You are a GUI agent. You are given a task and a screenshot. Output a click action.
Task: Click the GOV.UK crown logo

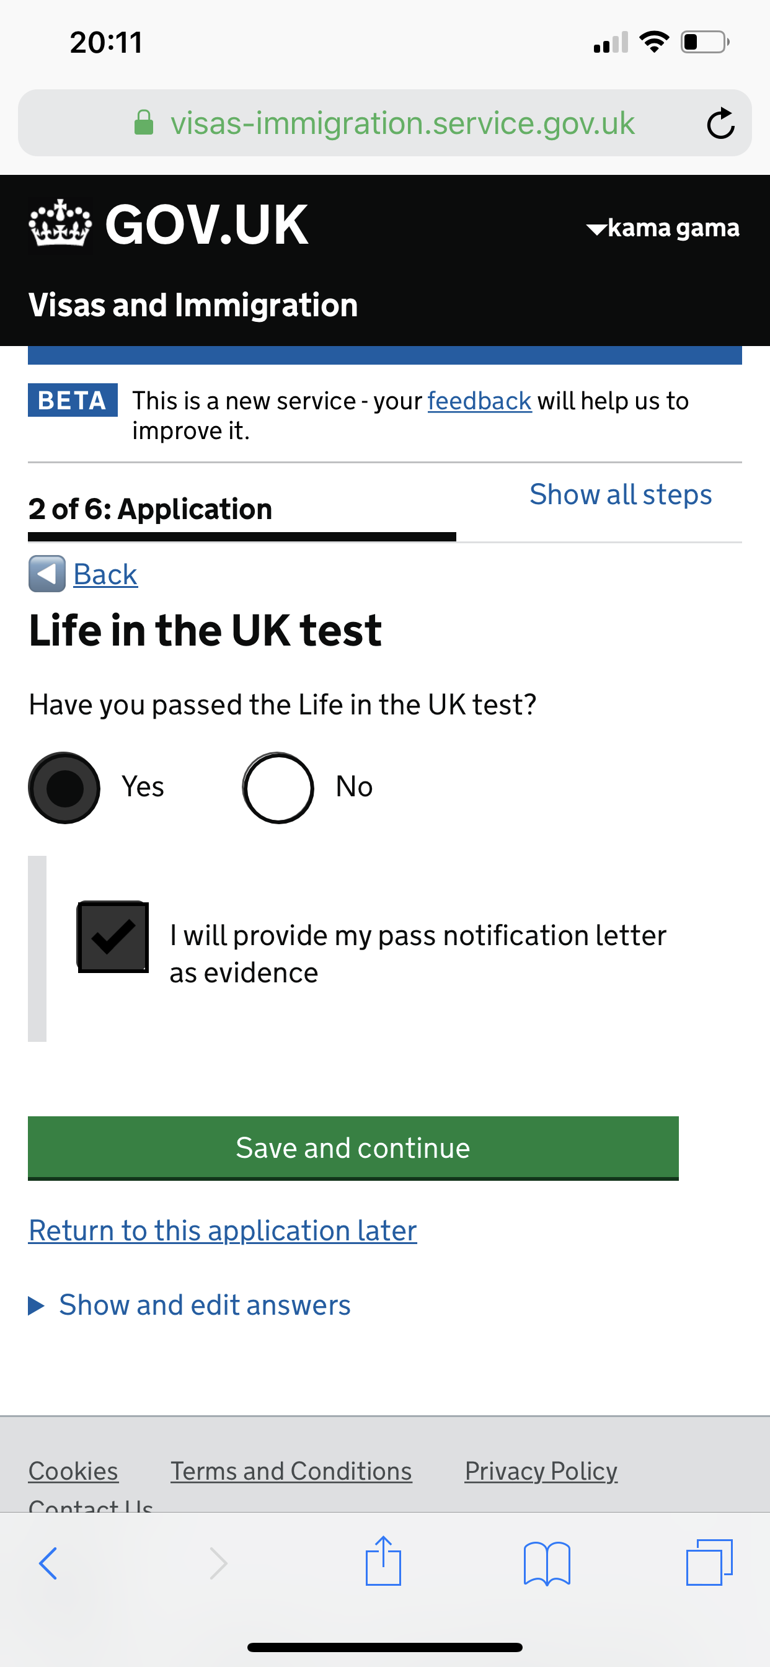60,224
